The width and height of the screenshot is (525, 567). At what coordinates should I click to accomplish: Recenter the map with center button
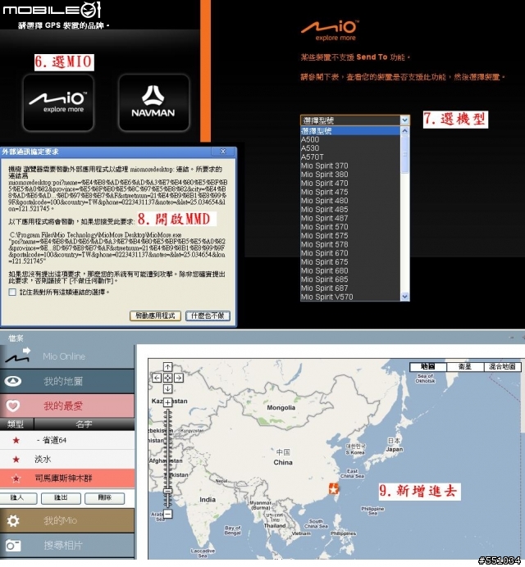click(x=167, y=378)
